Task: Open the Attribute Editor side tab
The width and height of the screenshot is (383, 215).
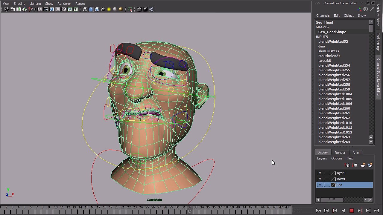Action: click(x=379, y=15)
